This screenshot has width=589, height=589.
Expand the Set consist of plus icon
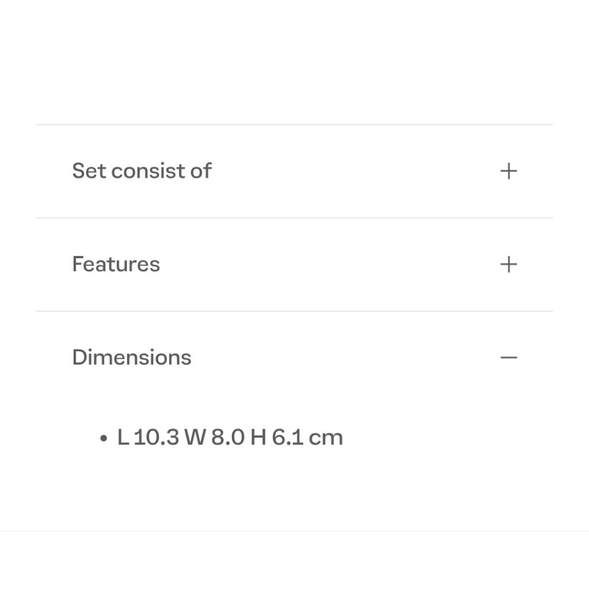(508, 171)
